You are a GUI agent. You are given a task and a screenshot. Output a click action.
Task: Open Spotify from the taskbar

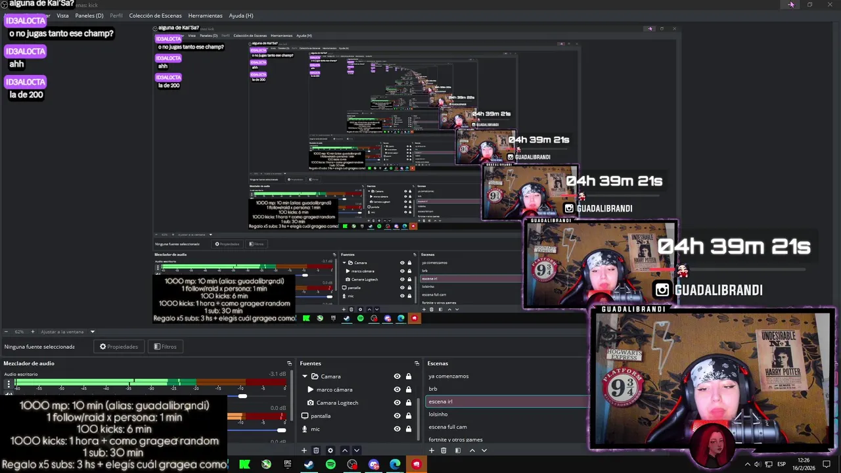pyautogui.click(x=330, y=464)
